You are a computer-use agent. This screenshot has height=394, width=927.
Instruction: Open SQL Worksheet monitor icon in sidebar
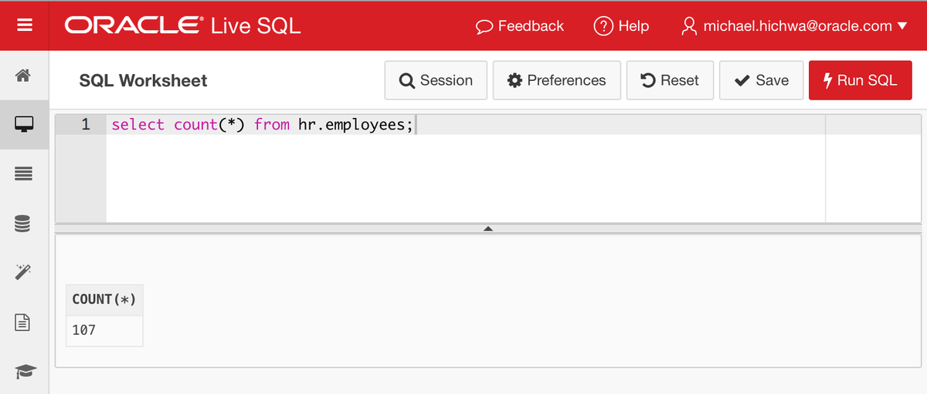(24, 124)
